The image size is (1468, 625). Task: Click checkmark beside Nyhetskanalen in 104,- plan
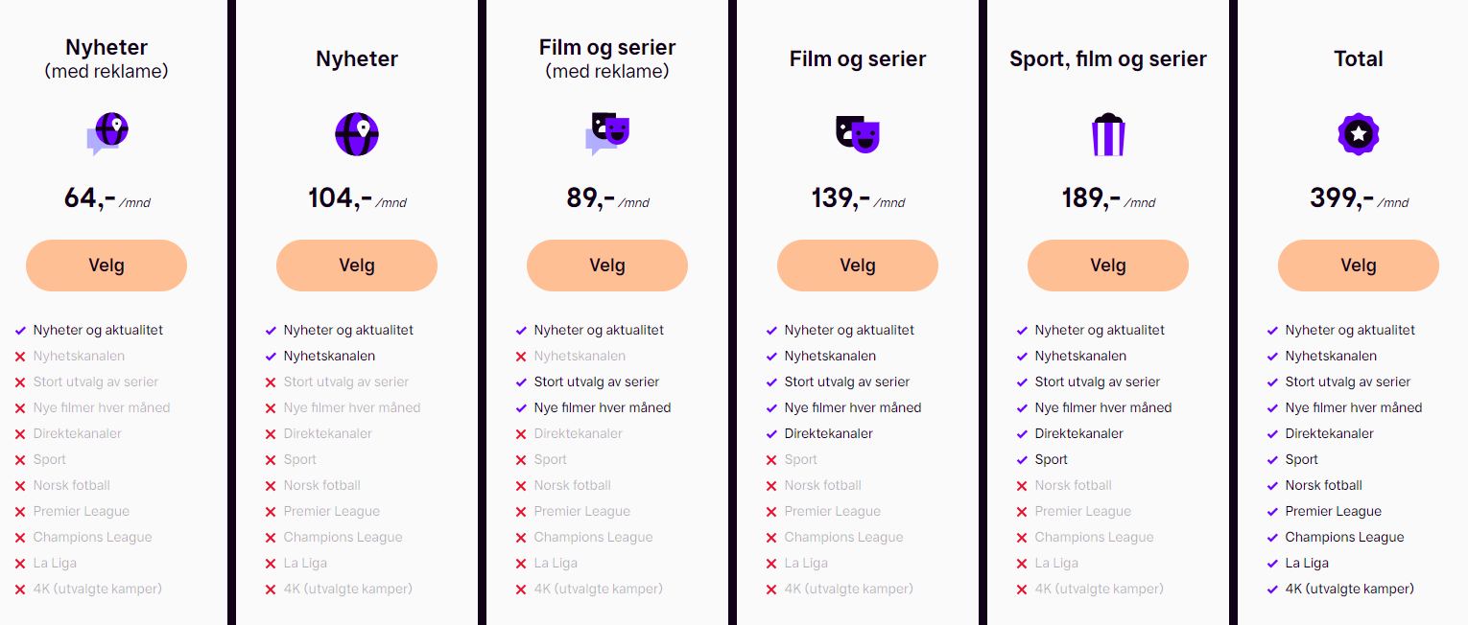[x=271, y=357]
